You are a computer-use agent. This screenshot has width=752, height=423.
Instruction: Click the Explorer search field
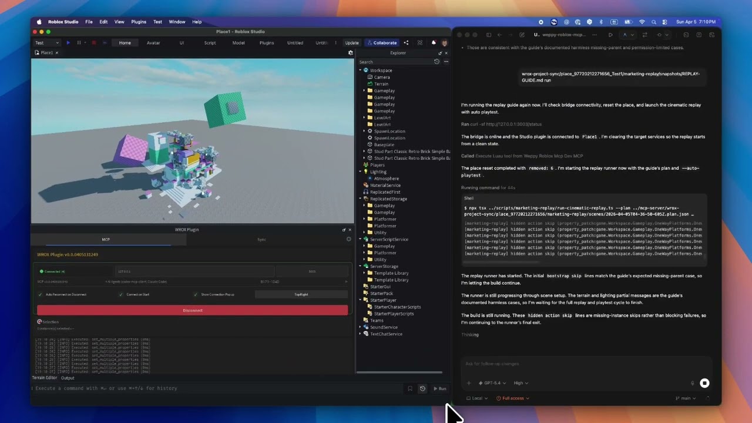[395, 62]
